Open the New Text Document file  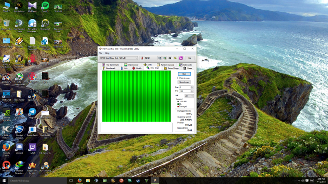click(32, 43)
